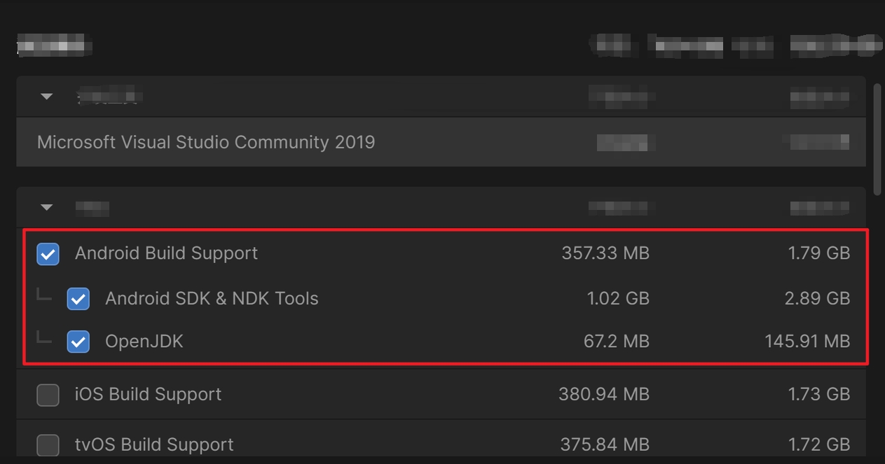Click the tree branch icon beside Android SDK
The image size is (885, 464).
[x=44, y=295]
